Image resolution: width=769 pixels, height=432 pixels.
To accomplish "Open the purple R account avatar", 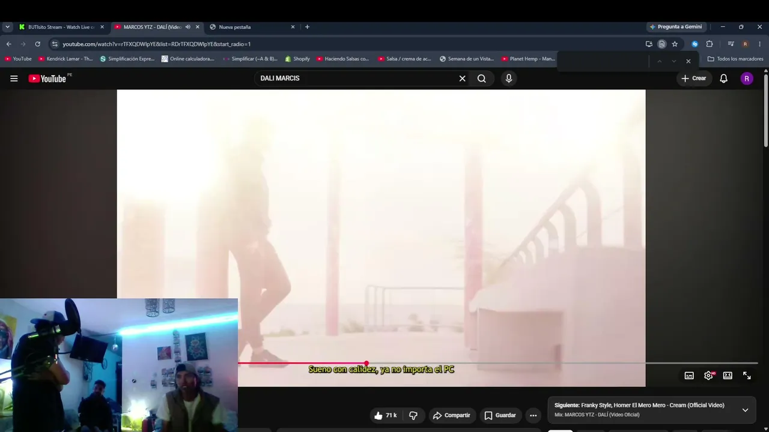I will coord(747,79).
